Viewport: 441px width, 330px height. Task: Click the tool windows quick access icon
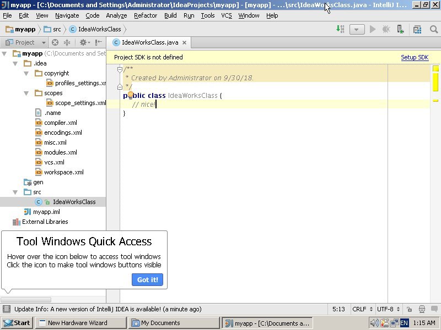tap(7, 309)
